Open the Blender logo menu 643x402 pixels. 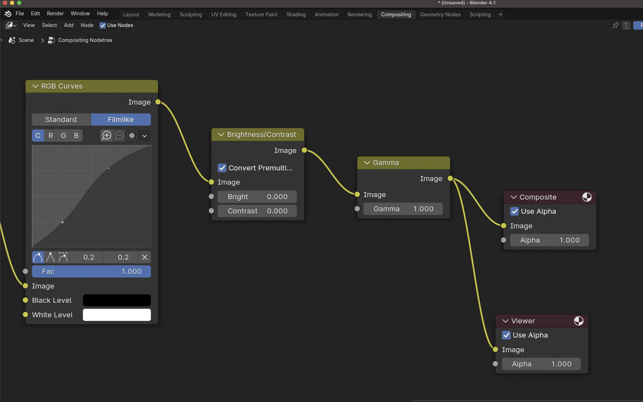click(8, 14)
